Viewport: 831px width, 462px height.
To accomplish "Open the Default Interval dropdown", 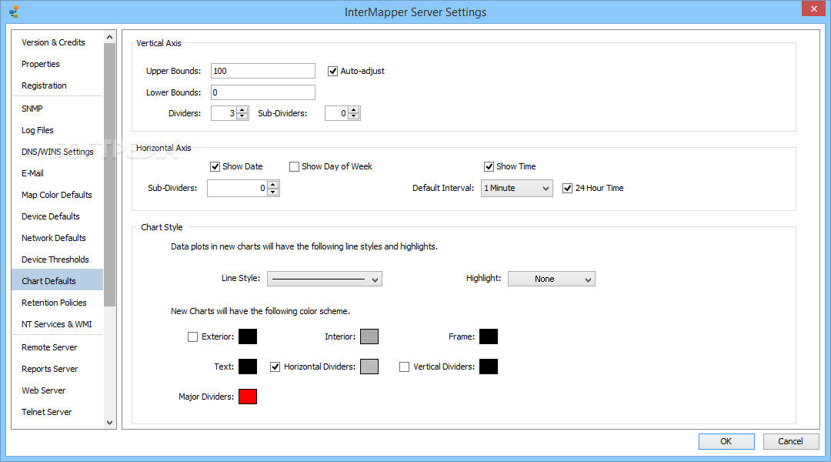I will point(517,189).
